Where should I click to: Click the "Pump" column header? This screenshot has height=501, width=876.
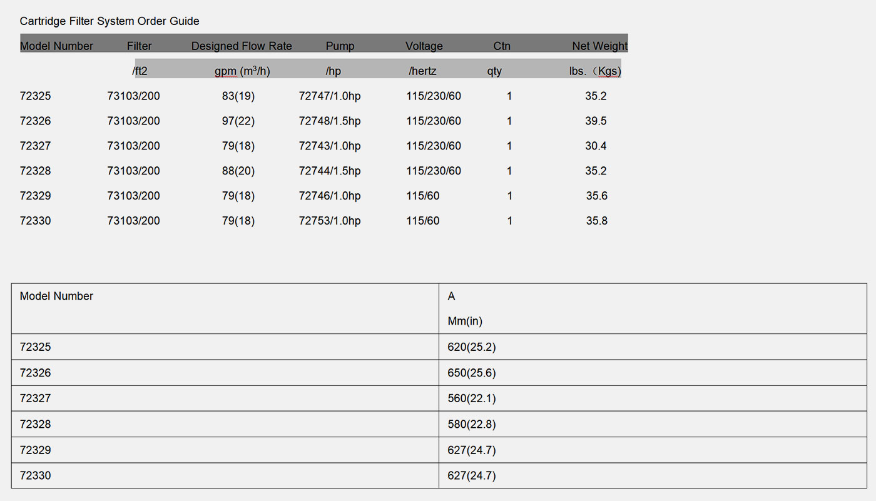pyautogui.click(x=340, y=46)
